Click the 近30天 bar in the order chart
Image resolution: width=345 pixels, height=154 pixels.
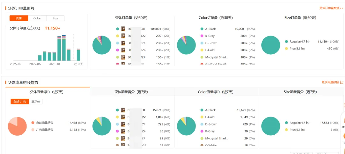(78, 55)
